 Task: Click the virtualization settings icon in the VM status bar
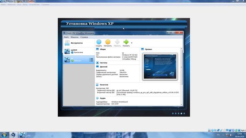click(233, 130)
